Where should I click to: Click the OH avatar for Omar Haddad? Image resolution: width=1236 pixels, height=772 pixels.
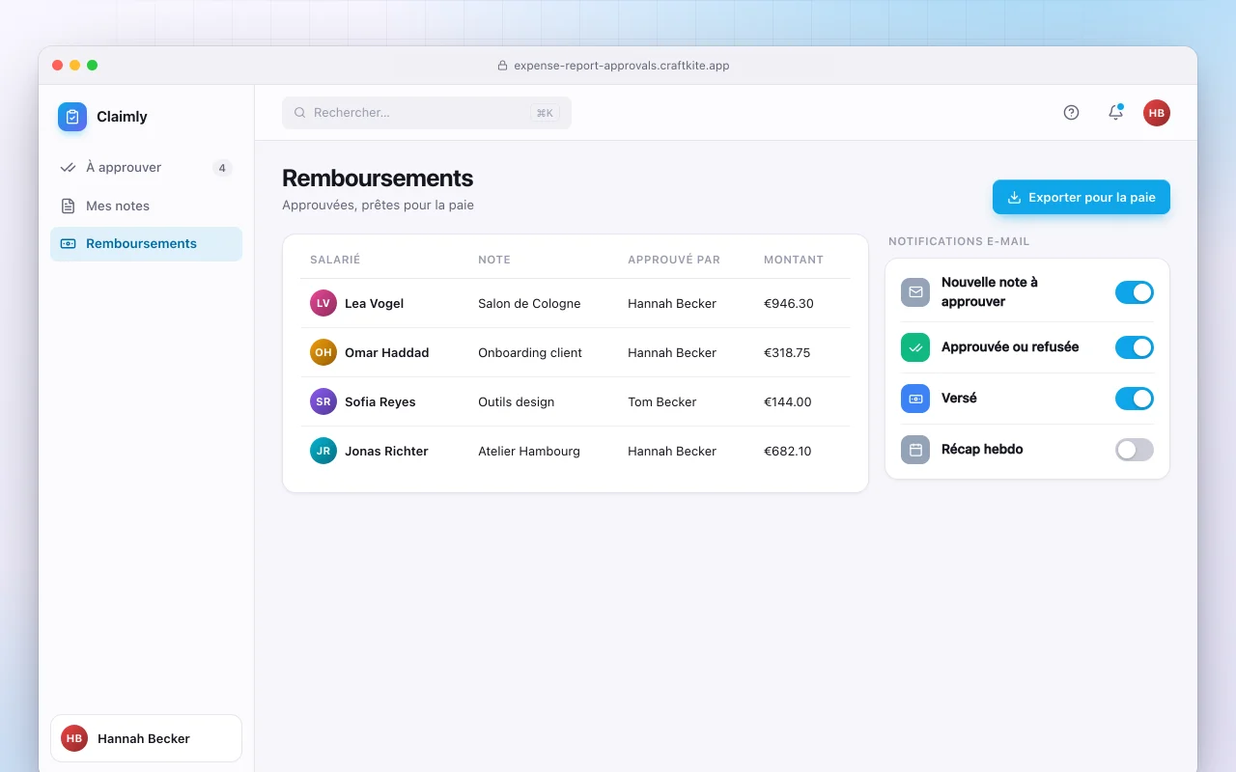tap(323, 352)
